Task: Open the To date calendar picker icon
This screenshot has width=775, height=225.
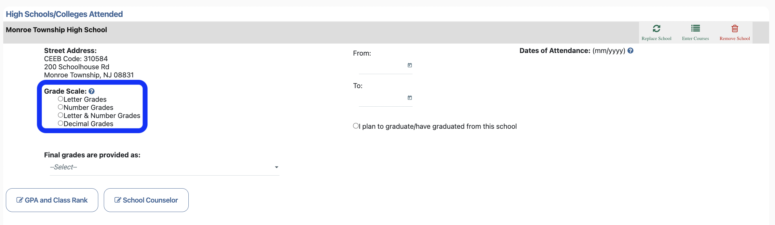Action: point(409,98)
